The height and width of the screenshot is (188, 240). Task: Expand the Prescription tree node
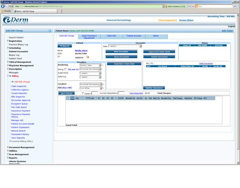(8, 69)
